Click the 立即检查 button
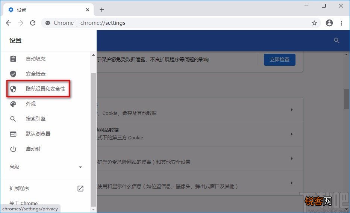This screenshot has width=350, height=213. (279, 60)
